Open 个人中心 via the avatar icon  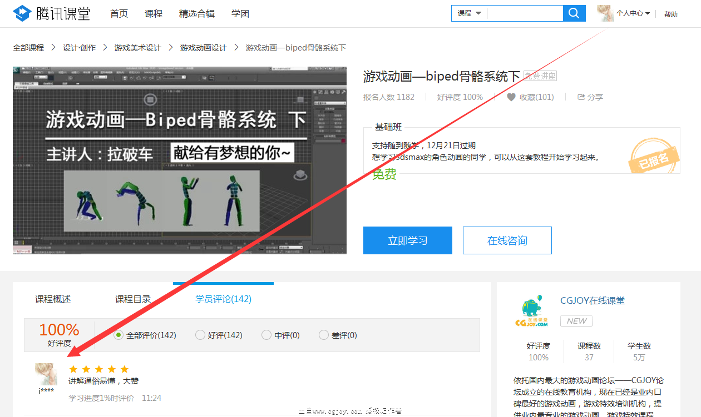pos(604,13)
